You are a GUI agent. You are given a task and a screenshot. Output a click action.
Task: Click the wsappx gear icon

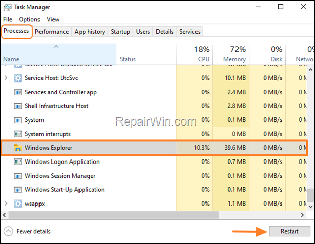18,204
